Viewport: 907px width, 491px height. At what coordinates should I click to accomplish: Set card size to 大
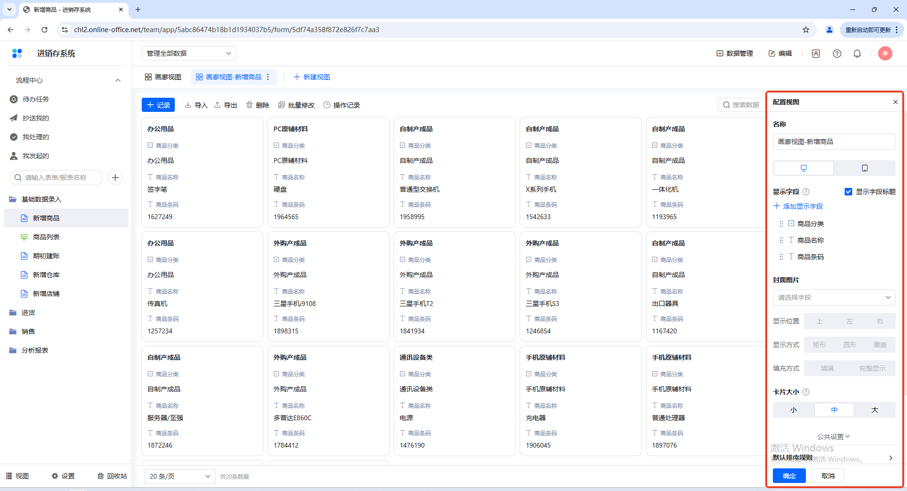coord(874,410)
